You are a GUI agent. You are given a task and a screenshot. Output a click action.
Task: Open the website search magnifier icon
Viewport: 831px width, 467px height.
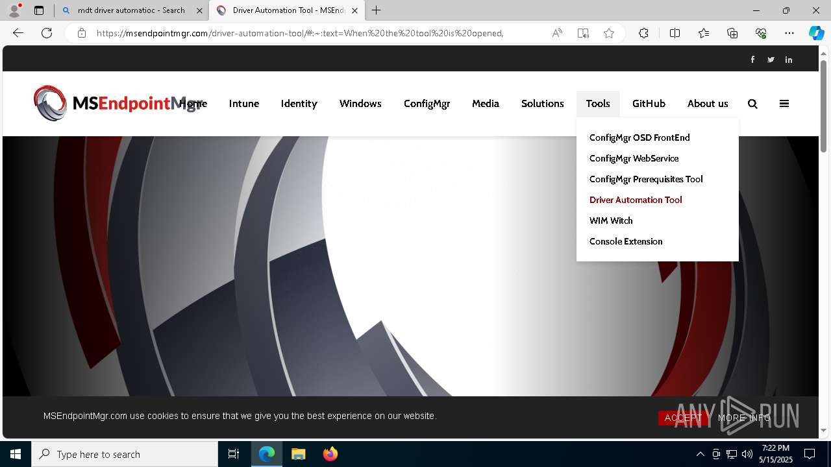pos(752,104)
